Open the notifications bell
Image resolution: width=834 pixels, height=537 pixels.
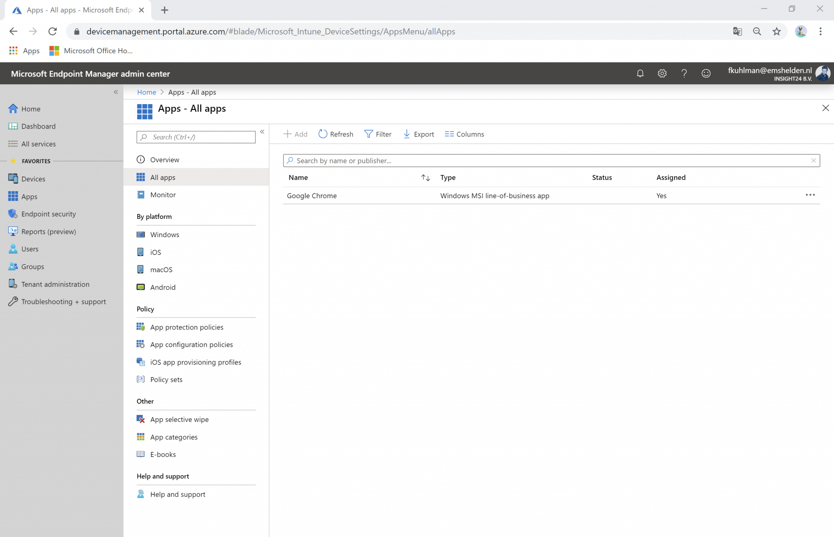coord(640,73)
